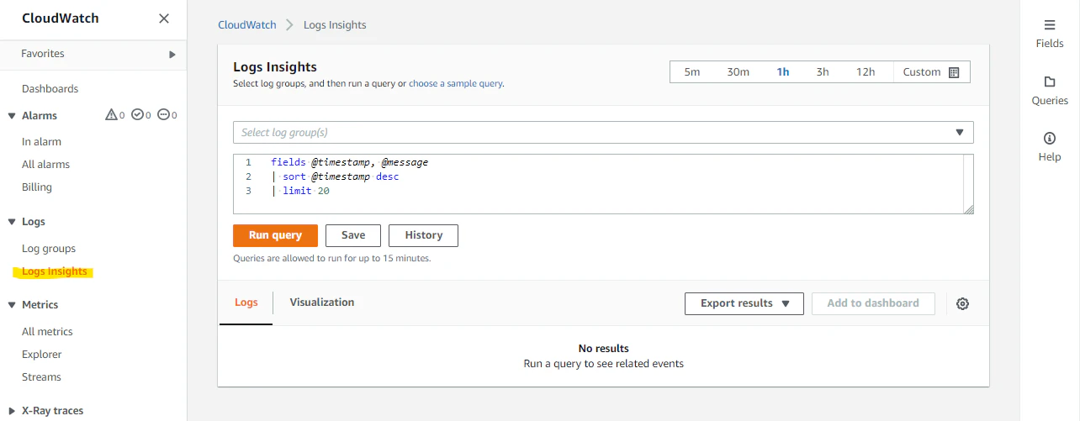1080x421 pixels.
Task: Select the 30m time range
Action: 738,72
